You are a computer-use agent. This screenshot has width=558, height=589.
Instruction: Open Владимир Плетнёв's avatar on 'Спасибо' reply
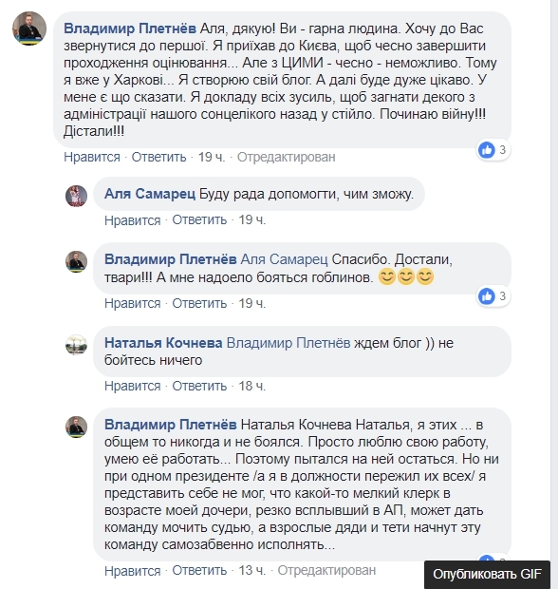[77, 261]
